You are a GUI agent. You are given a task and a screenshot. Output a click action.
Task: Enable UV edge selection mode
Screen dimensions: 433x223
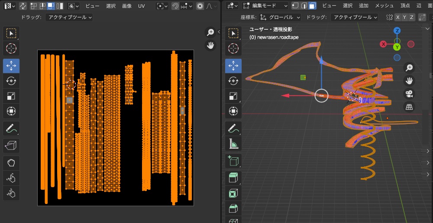(42, 6)
